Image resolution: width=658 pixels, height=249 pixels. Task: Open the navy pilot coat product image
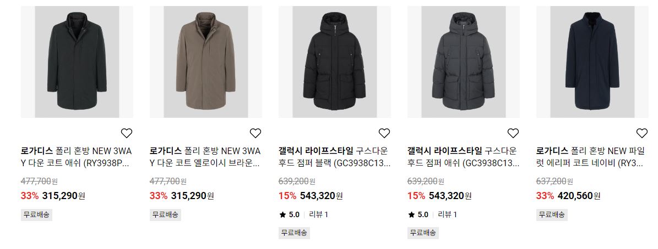tap(592, 62)
